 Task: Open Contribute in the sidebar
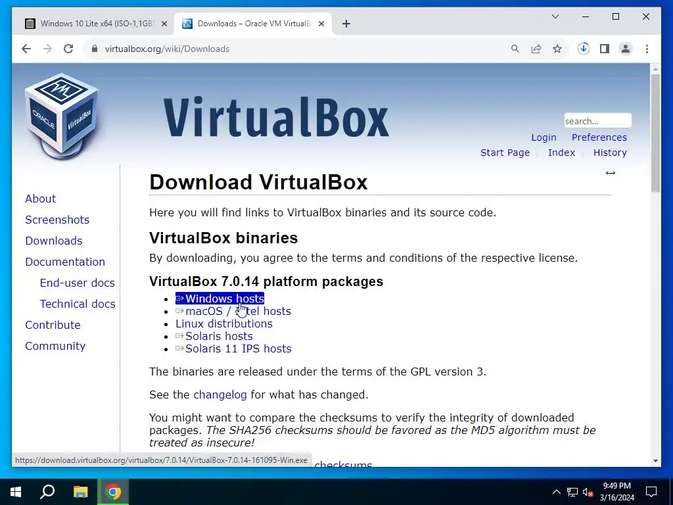[53, 325]
